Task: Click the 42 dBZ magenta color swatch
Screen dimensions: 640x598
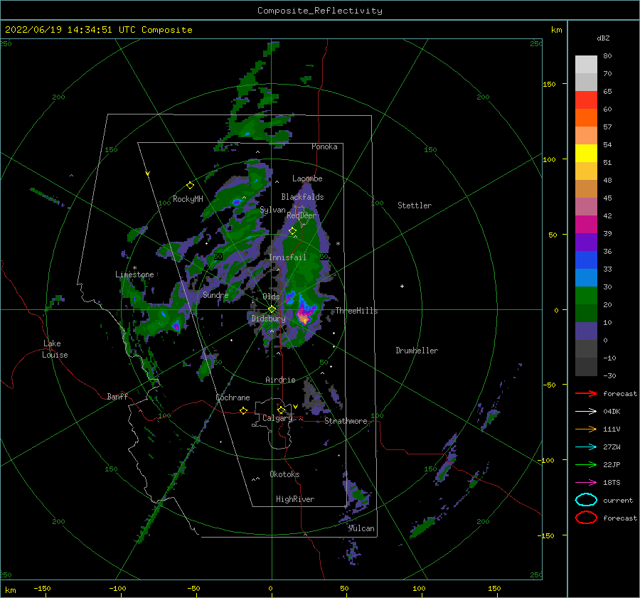Action: point(586,225)
